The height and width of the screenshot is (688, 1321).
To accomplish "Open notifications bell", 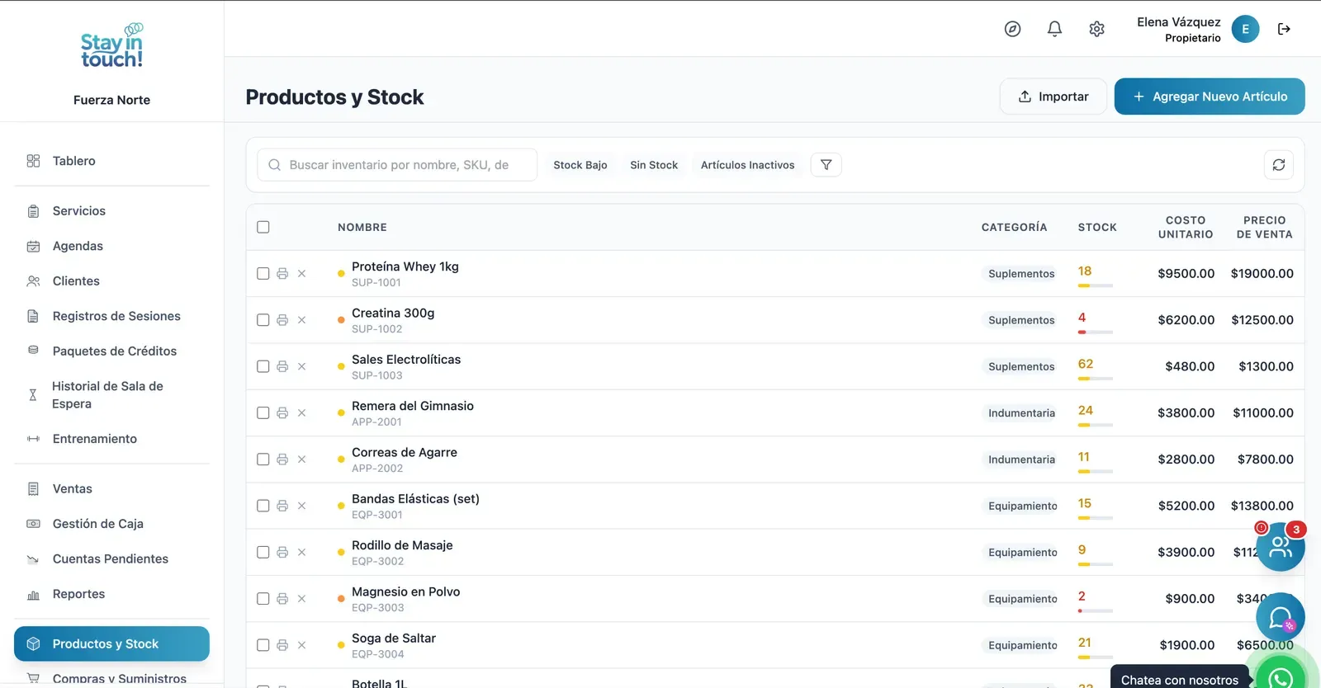I will click(1054, 29).
